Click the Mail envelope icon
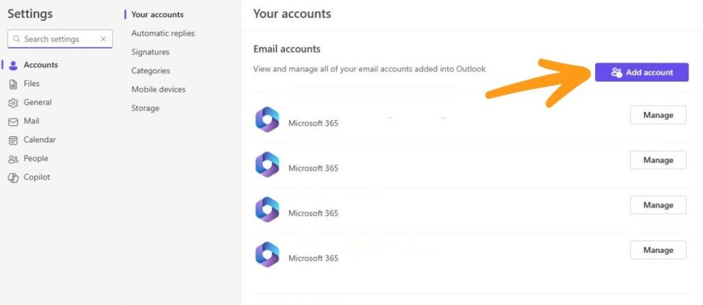703x305 pixels. coord(14,122)
